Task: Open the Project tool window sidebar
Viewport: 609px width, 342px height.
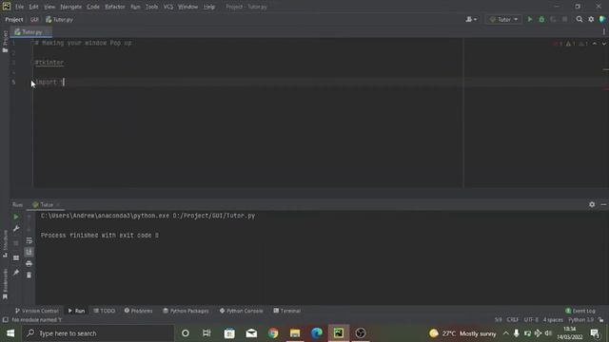Action: tap(5, 41)
